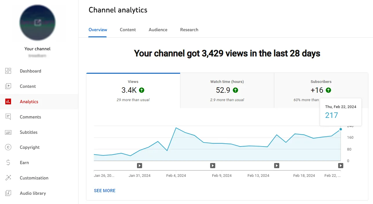Select the Subtitles icon in sidebar
Viewport: 373px width, 204px height.
[x=8, y=132]
